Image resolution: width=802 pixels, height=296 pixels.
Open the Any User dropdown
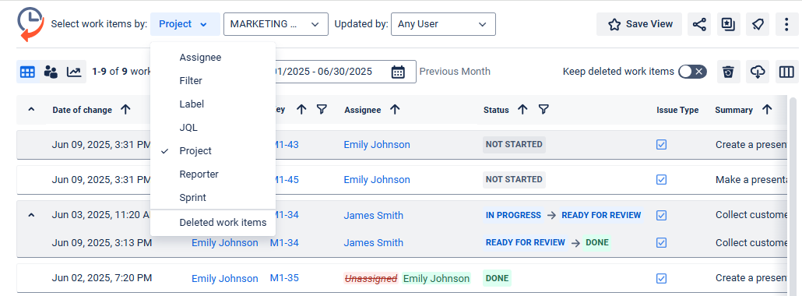pyautogui.click(x=443, y=24)
